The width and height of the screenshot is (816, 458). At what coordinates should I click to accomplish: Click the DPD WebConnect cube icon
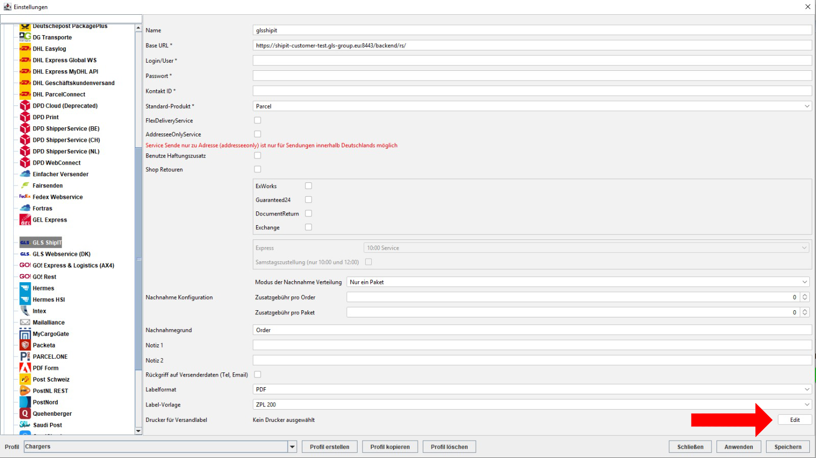(25, 163)
